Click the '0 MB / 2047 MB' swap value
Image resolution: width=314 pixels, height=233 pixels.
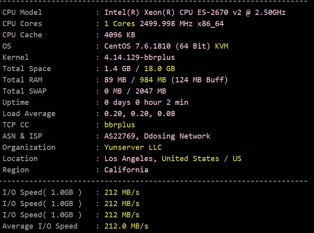coord(135,91)
